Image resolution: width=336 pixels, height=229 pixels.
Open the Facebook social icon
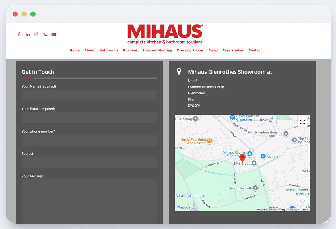pos(19,34)
